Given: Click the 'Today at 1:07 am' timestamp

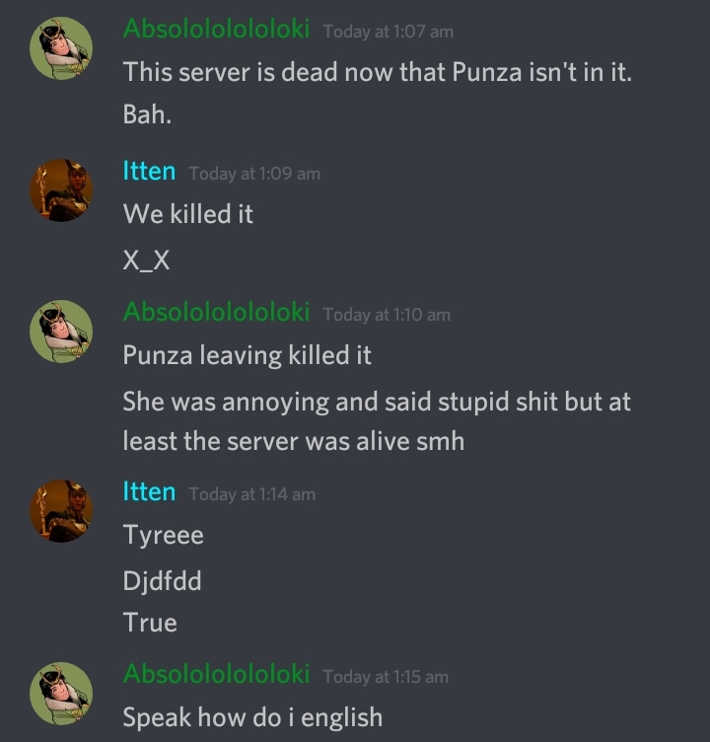Looking at the screenshot, I should coord(388,32).
